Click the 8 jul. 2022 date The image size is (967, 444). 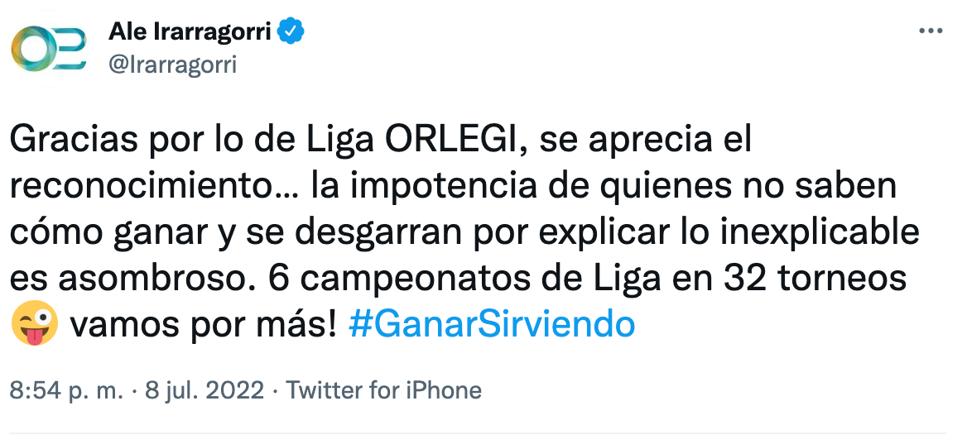click(205, 390)
